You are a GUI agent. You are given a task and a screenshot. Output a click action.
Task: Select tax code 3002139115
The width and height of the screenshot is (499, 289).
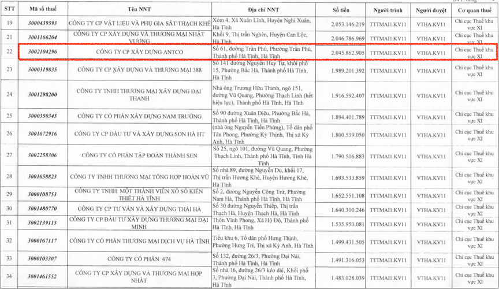pyautogui.click(x=43, y=223)
